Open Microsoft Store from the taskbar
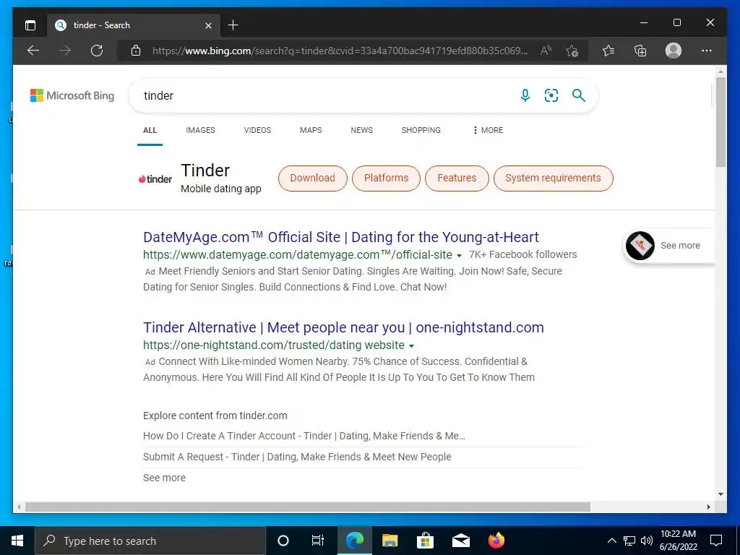The width and height of the screenshot is (740, 555). (425, 541)
